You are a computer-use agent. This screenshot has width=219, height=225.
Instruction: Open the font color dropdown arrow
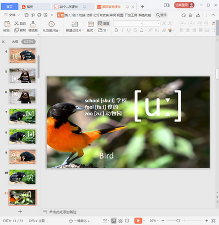coord(145,30)
